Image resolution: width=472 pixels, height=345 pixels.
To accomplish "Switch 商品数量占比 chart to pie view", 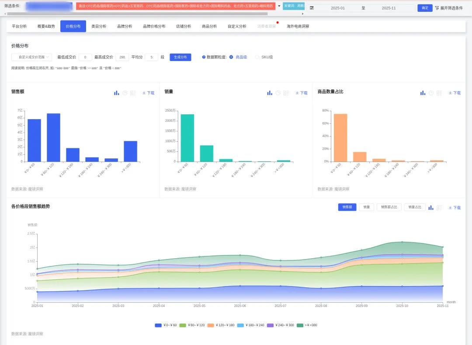I will 431,93.
